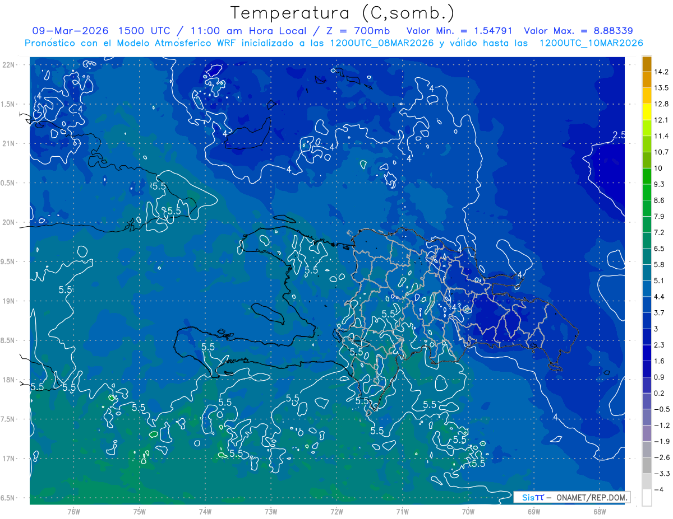Click the '1.6' colorbar value
This screenshot has height=519, width=673.
pyautogui.click(x=660, y=361)
